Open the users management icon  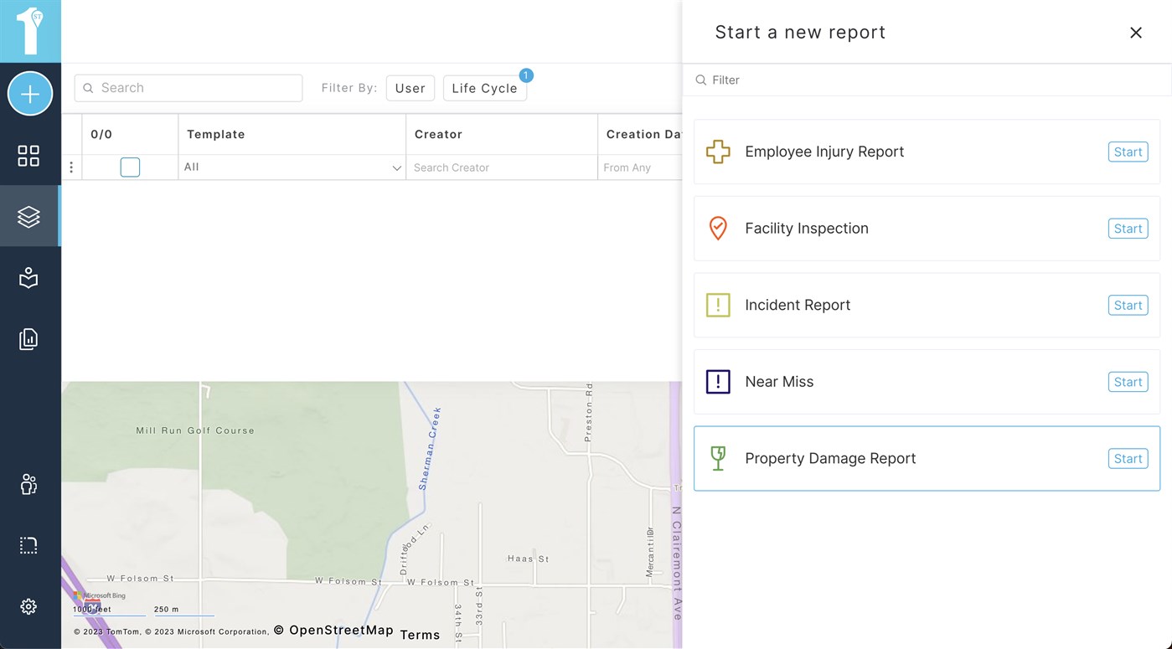[28, 484]
